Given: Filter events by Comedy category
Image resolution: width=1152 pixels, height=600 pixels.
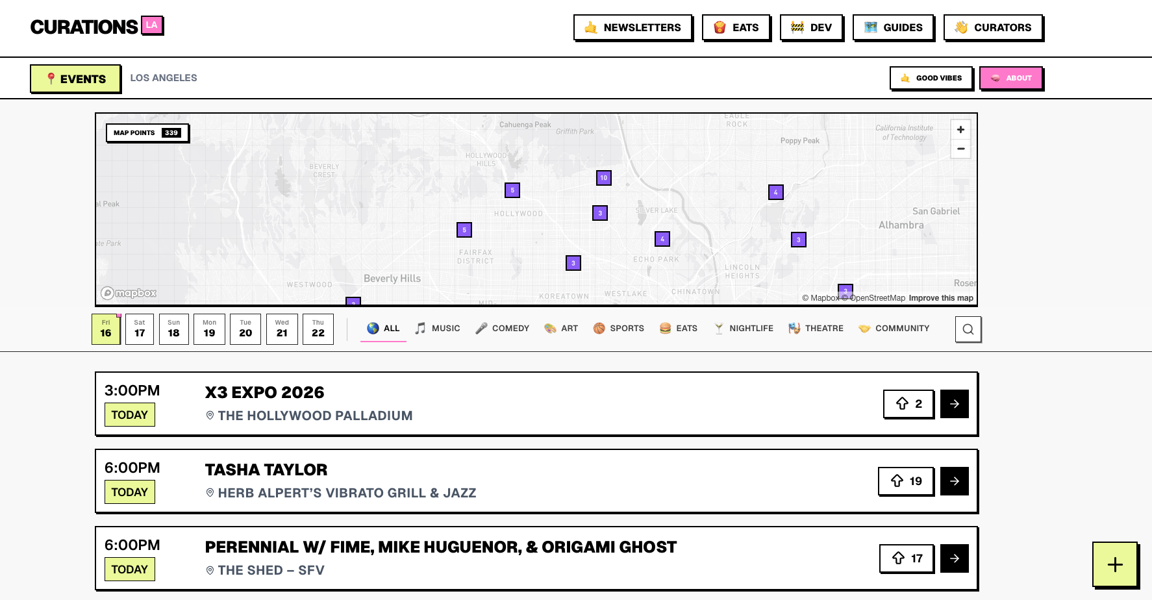Looking at the screenshot, I should [x=502, y=329].
